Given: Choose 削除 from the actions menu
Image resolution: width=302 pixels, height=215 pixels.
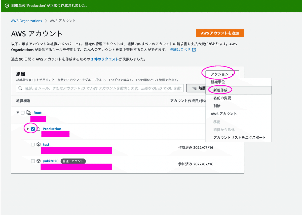Looking at the screenshot, I should pyautogui.click(x=238, y=106).
